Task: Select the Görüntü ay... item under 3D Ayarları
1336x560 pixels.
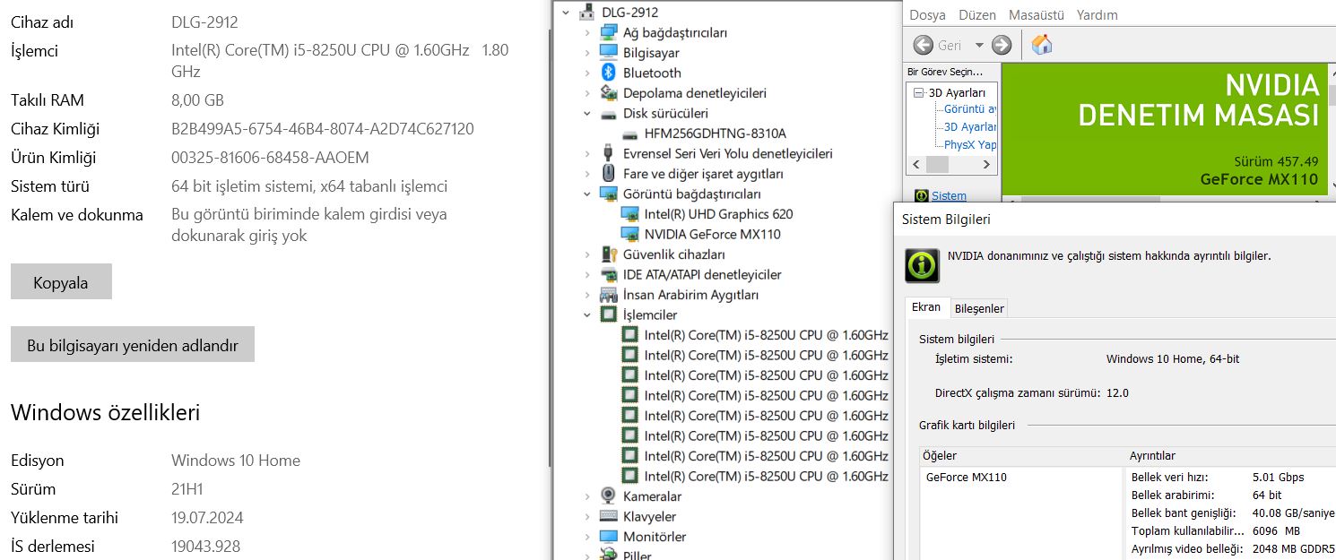Action: click(x=970, y=109)
